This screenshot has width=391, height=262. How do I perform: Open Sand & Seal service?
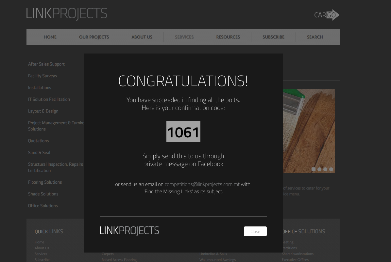tap(39, 152)
